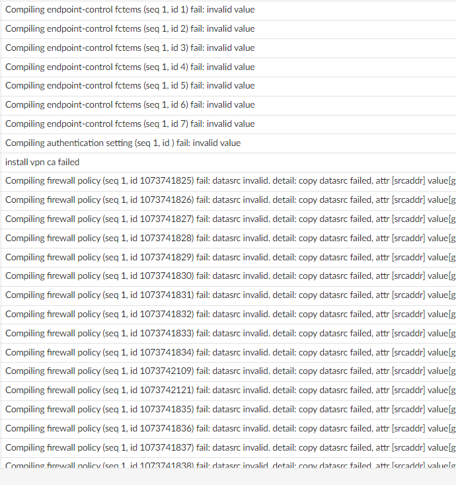Select firewall policy id 1073741825 log row
Viewport: 456px width, 485px height.
[228, 181]
